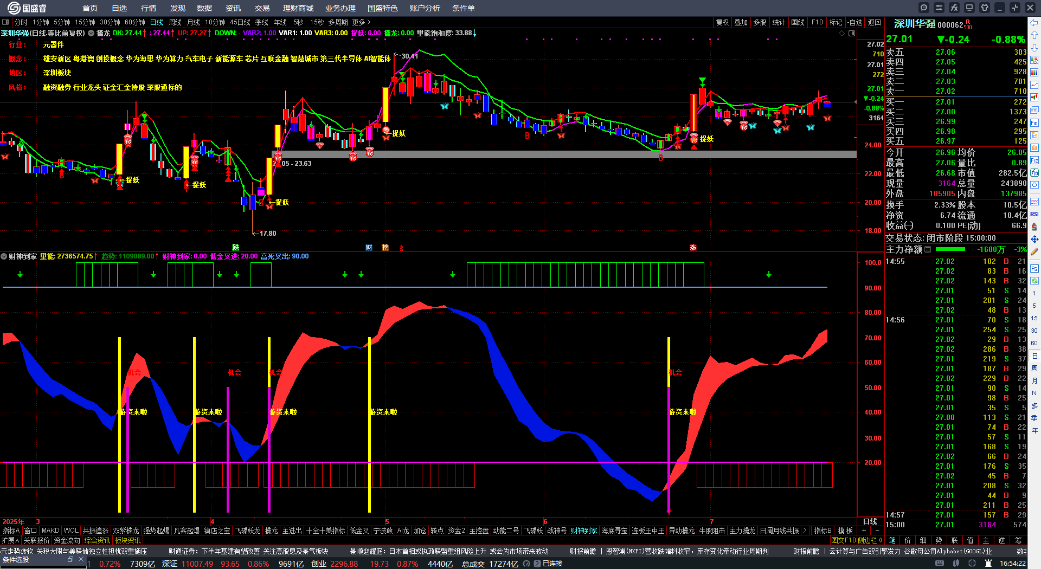Click the blue down arrow in right sidebar

1034,48
